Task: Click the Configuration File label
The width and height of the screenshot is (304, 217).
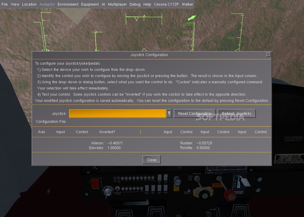Action: [51, 122]
